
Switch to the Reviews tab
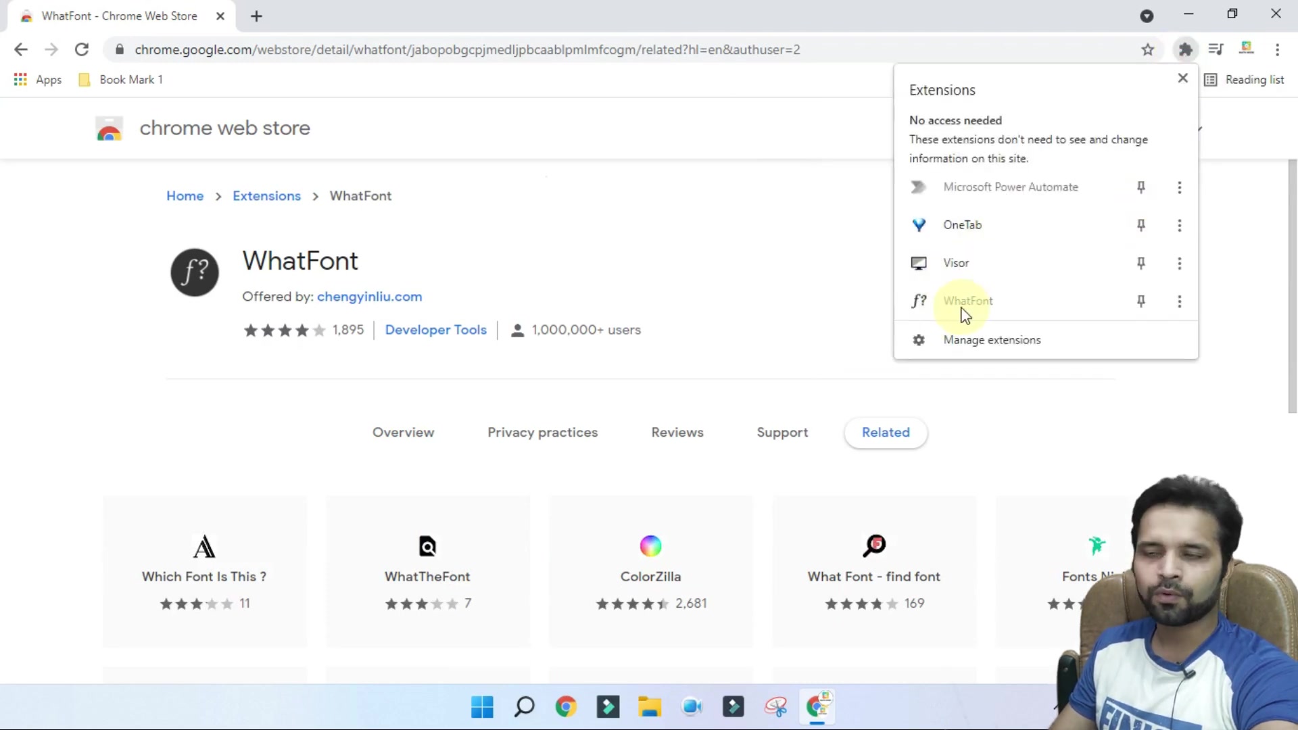[677, 433]
